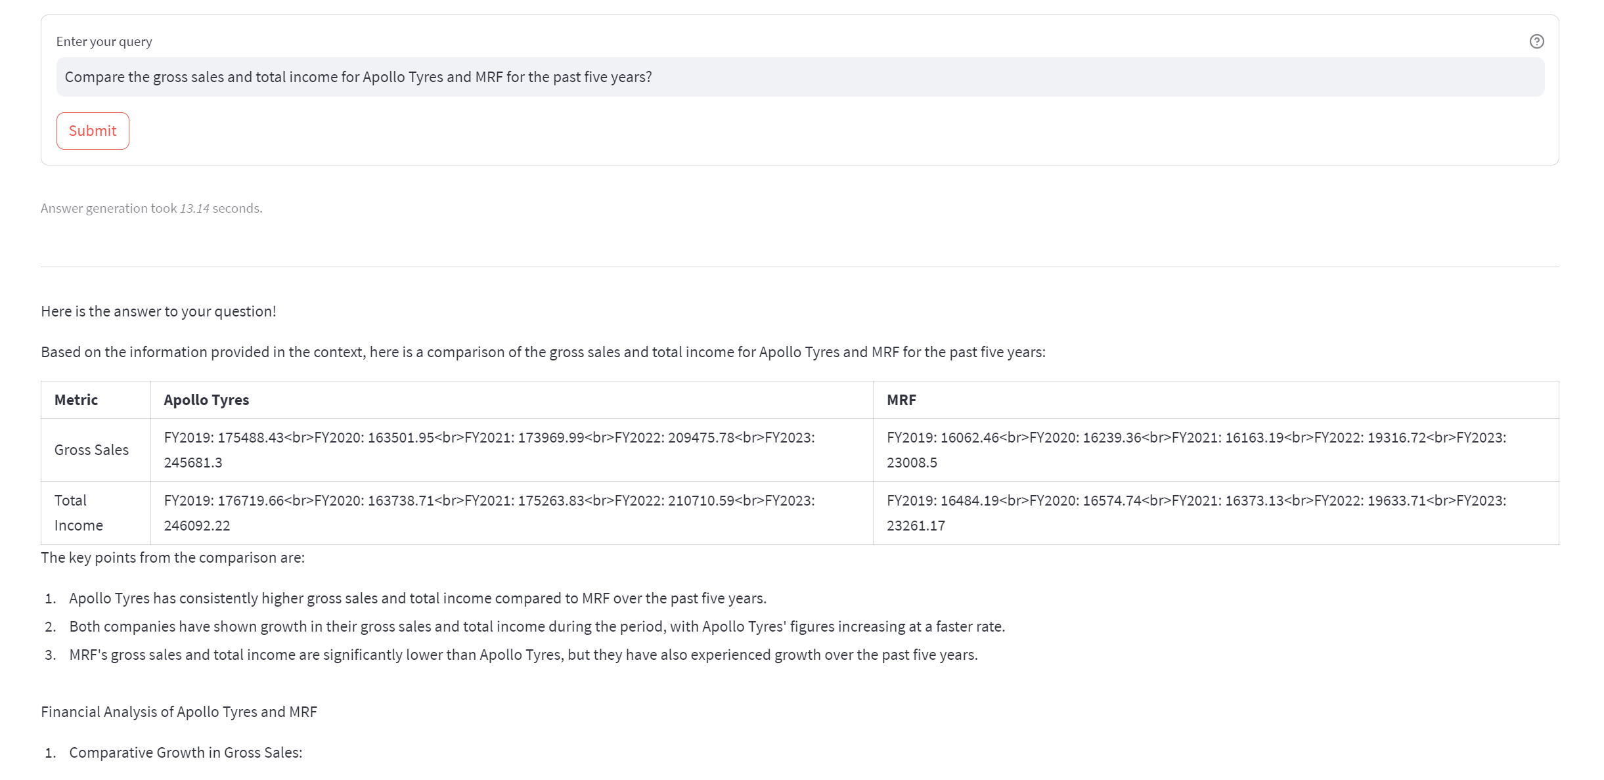Click 'Here is the answer' text line
The image size is (1604, 780).
[158, 311]
